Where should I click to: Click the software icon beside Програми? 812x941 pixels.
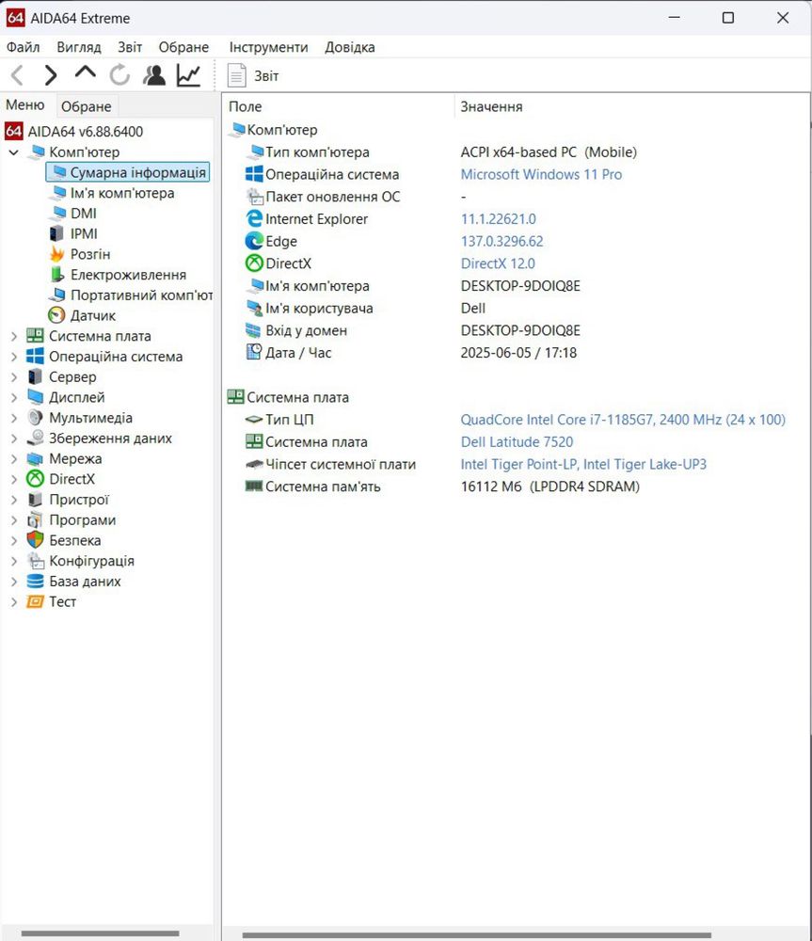tap(35, 519)
